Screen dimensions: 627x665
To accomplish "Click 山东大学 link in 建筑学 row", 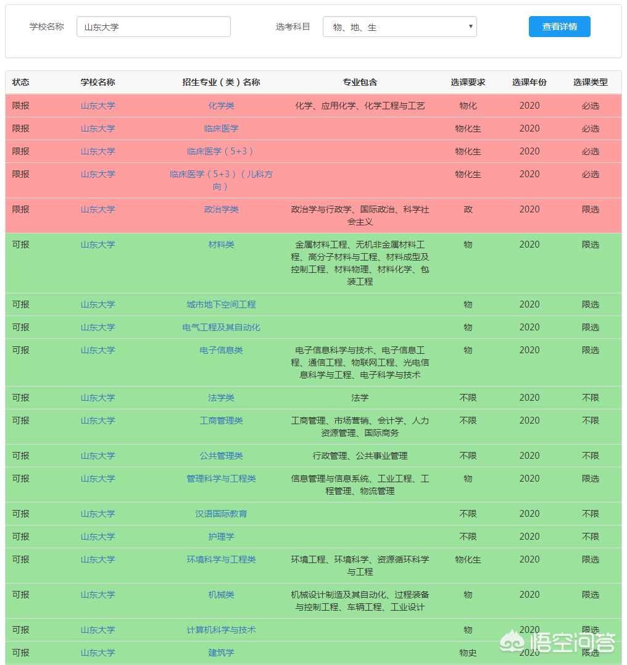I will (98, 653).
